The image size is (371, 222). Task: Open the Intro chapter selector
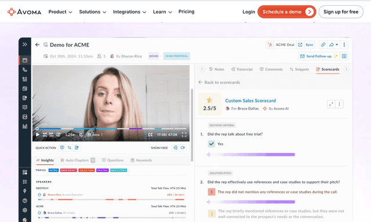(95, 134)
